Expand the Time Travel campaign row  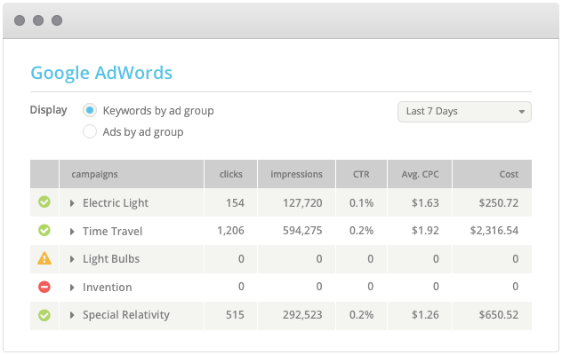pos(72,232)
